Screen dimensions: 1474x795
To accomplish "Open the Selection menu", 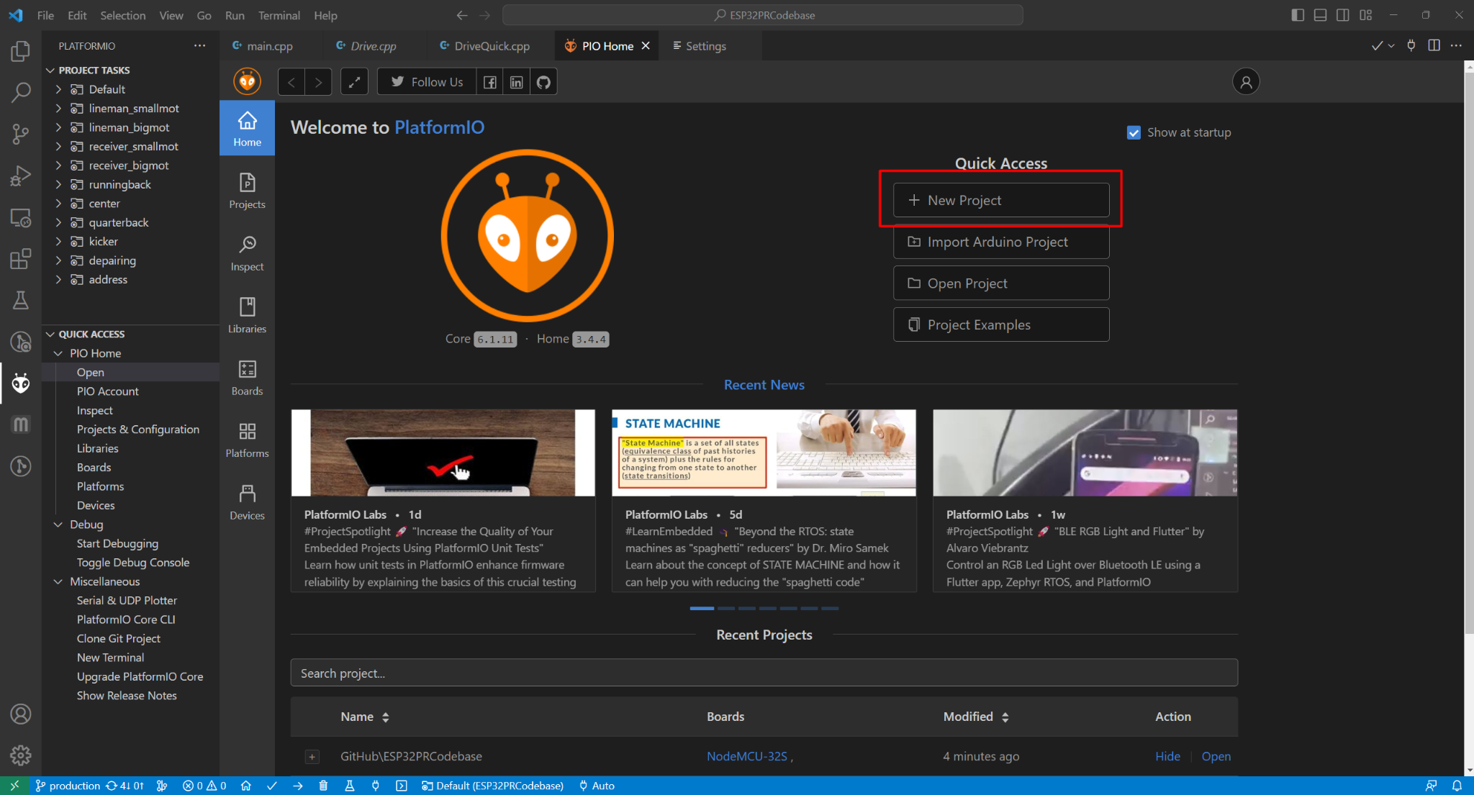I will point(122,15).
